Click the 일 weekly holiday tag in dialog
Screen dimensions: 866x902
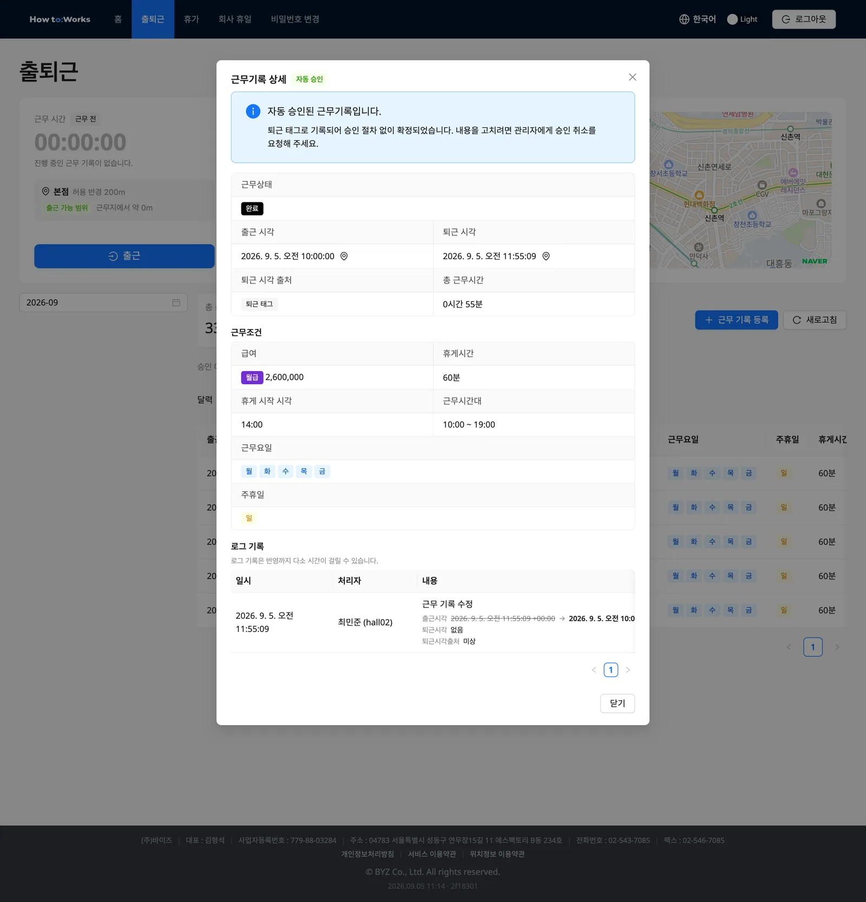249,518
